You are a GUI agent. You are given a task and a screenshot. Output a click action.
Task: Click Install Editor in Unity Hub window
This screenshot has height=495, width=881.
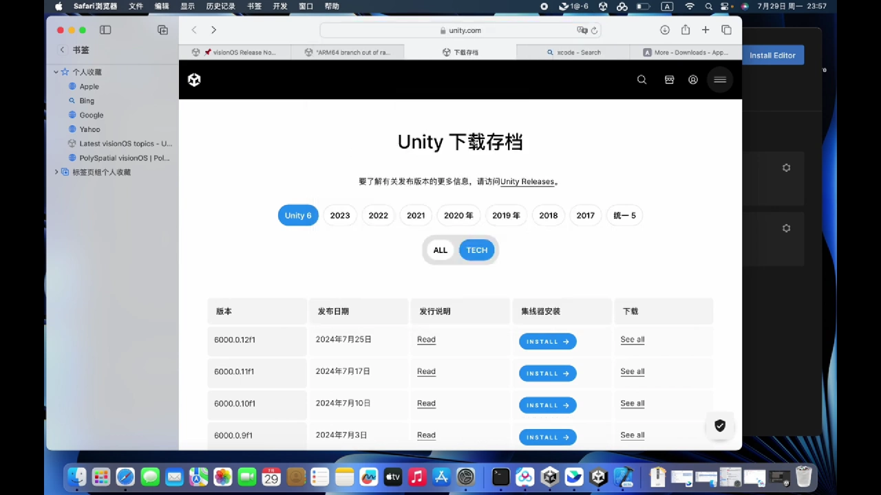click(772, 55)
